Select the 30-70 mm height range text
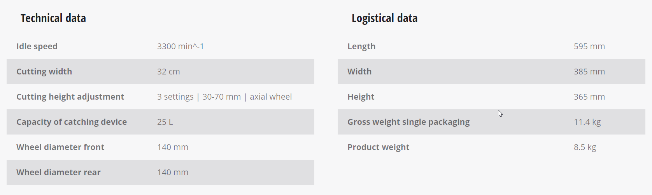 tap(221, 97)
